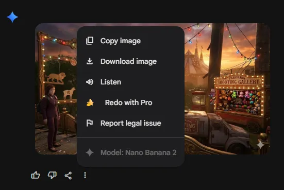Select the Listen menu option
The image size is (284, 190).
tap(131, 82)
